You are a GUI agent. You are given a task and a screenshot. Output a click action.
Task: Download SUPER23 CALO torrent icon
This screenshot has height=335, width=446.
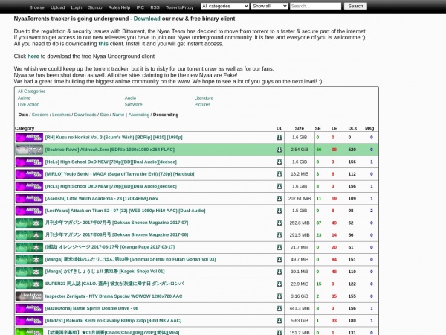pos(279,284)
